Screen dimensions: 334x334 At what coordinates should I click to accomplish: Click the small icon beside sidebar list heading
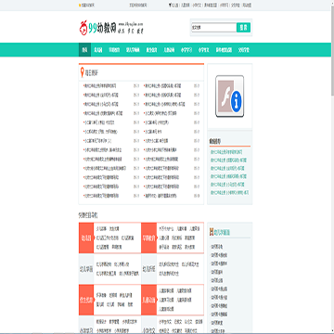(x=212, y=232)
